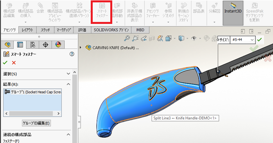Open dropdown under 構成部品パターン
Image resolution: width=273 pixels, height=143 pixels.
79,22
